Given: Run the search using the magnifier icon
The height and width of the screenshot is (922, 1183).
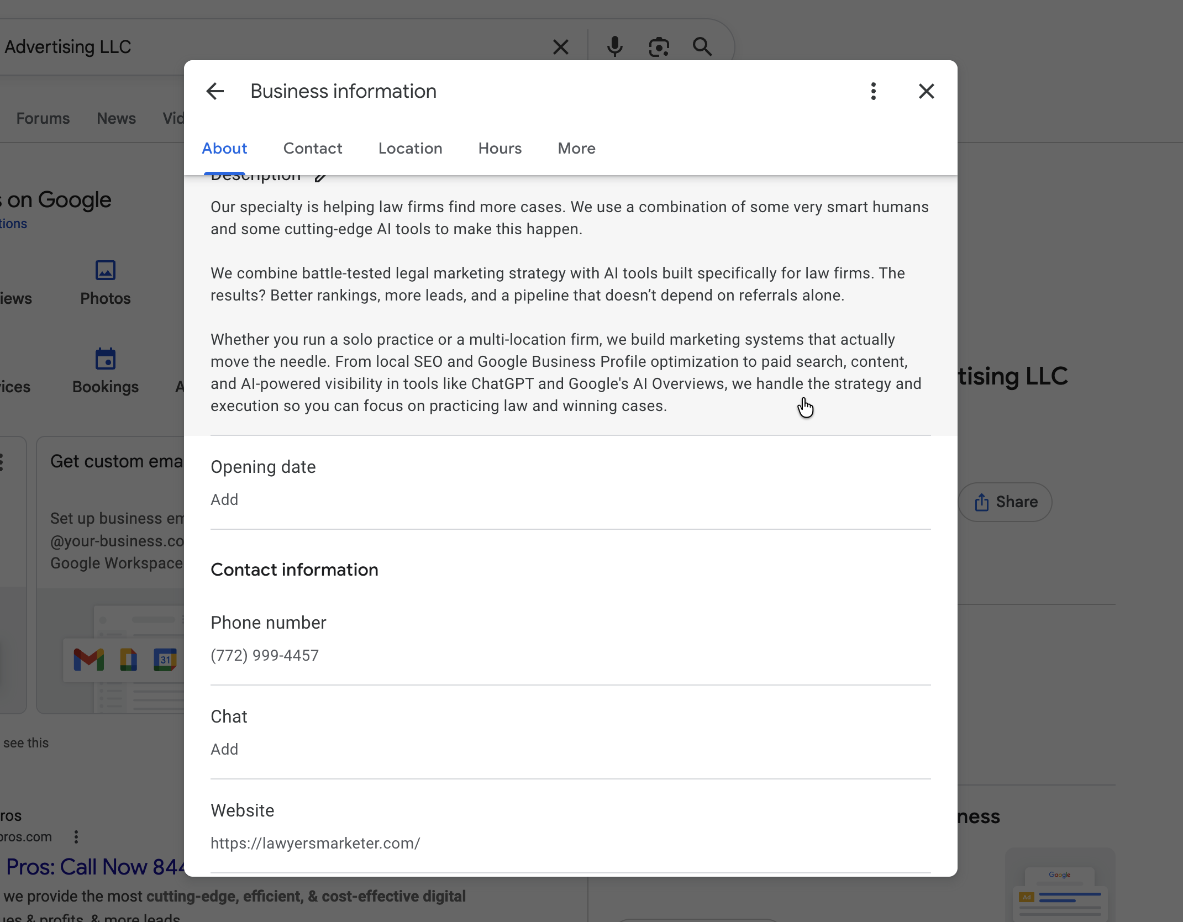Looking at the screenshot, I should (702, 47).
